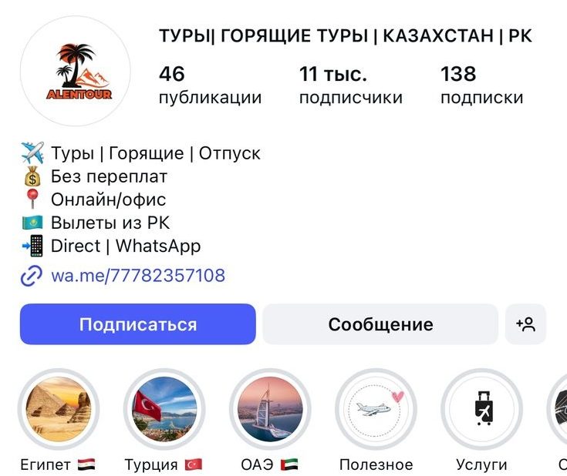This screenshot has width=567, height=476.
Task: Subscribe with the Подписаться button
Action: pos(138,324)
